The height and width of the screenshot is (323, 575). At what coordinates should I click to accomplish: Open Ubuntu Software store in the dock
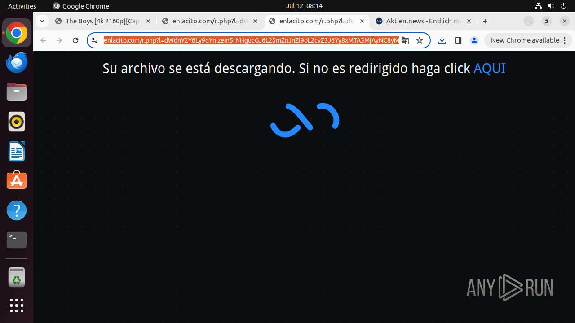click(17, 181)
